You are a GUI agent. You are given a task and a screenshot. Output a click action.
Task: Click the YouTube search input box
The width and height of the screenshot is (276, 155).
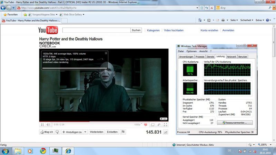click(97, 30)
